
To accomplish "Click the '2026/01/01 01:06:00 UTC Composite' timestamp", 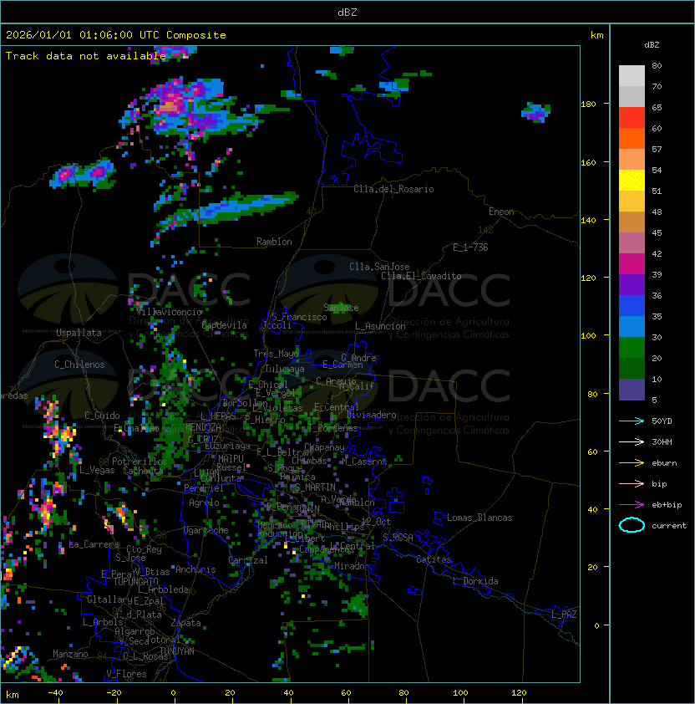I will (x=116, y=35).
